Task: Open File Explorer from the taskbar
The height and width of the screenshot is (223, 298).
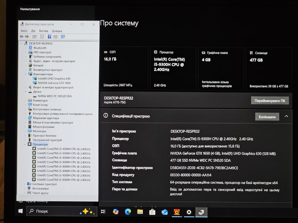Action: pos(140,212)
